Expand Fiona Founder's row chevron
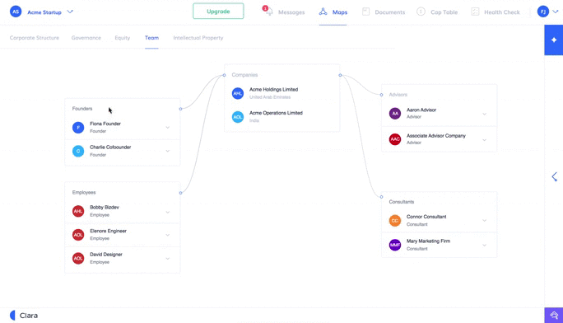Image resolution: width=563 pixels, height=323 pixels. (168, 128)
